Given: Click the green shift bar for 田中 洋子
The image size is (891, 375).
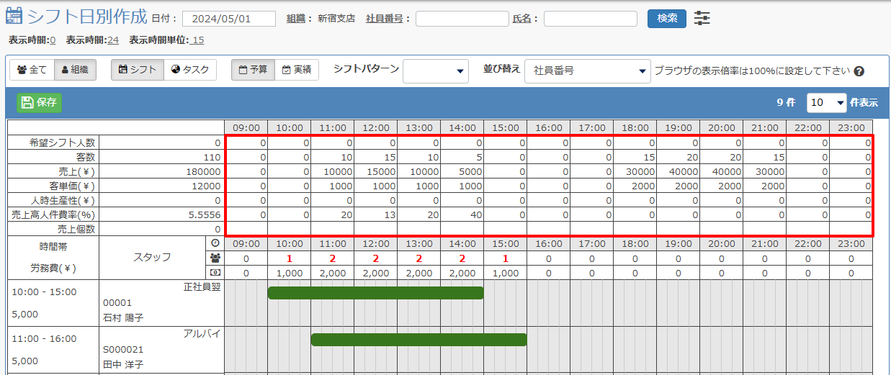Looking at the screenshot, I should point(418,340).
